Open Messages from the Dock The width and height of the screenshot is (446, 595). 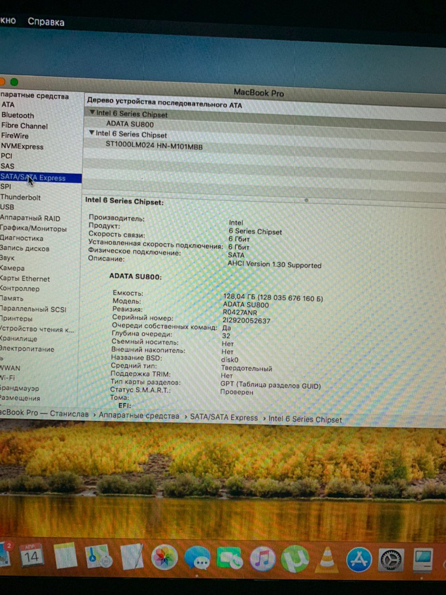197,558
